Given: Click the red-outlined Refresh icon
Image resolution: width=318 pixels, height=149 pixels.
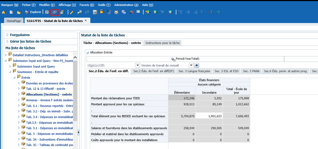Looking at the screenshot, I should 55,12.
